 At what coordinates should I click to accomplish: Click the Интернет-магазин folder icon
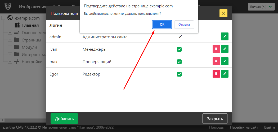[16, 54]
